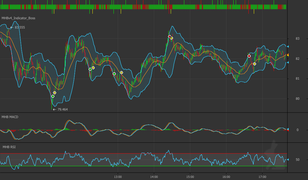Image resolution: width=308 pixels, height=180 pixels.
Task: Click the MACD 0 axis label
Action: point(297,130)
